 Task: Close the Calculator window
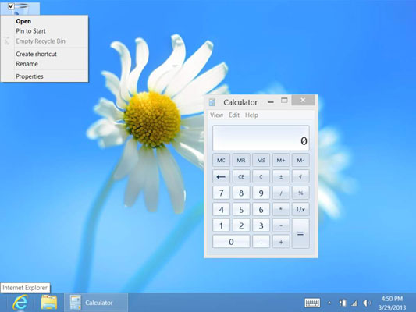[x=303, y=100]
